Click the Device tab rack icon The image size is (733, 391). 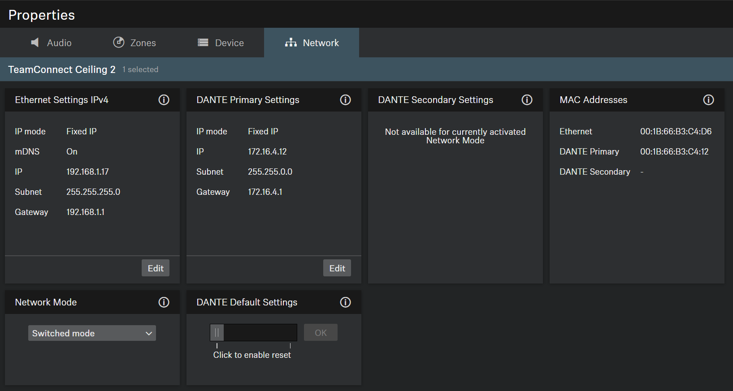click(x=203, y=43)
